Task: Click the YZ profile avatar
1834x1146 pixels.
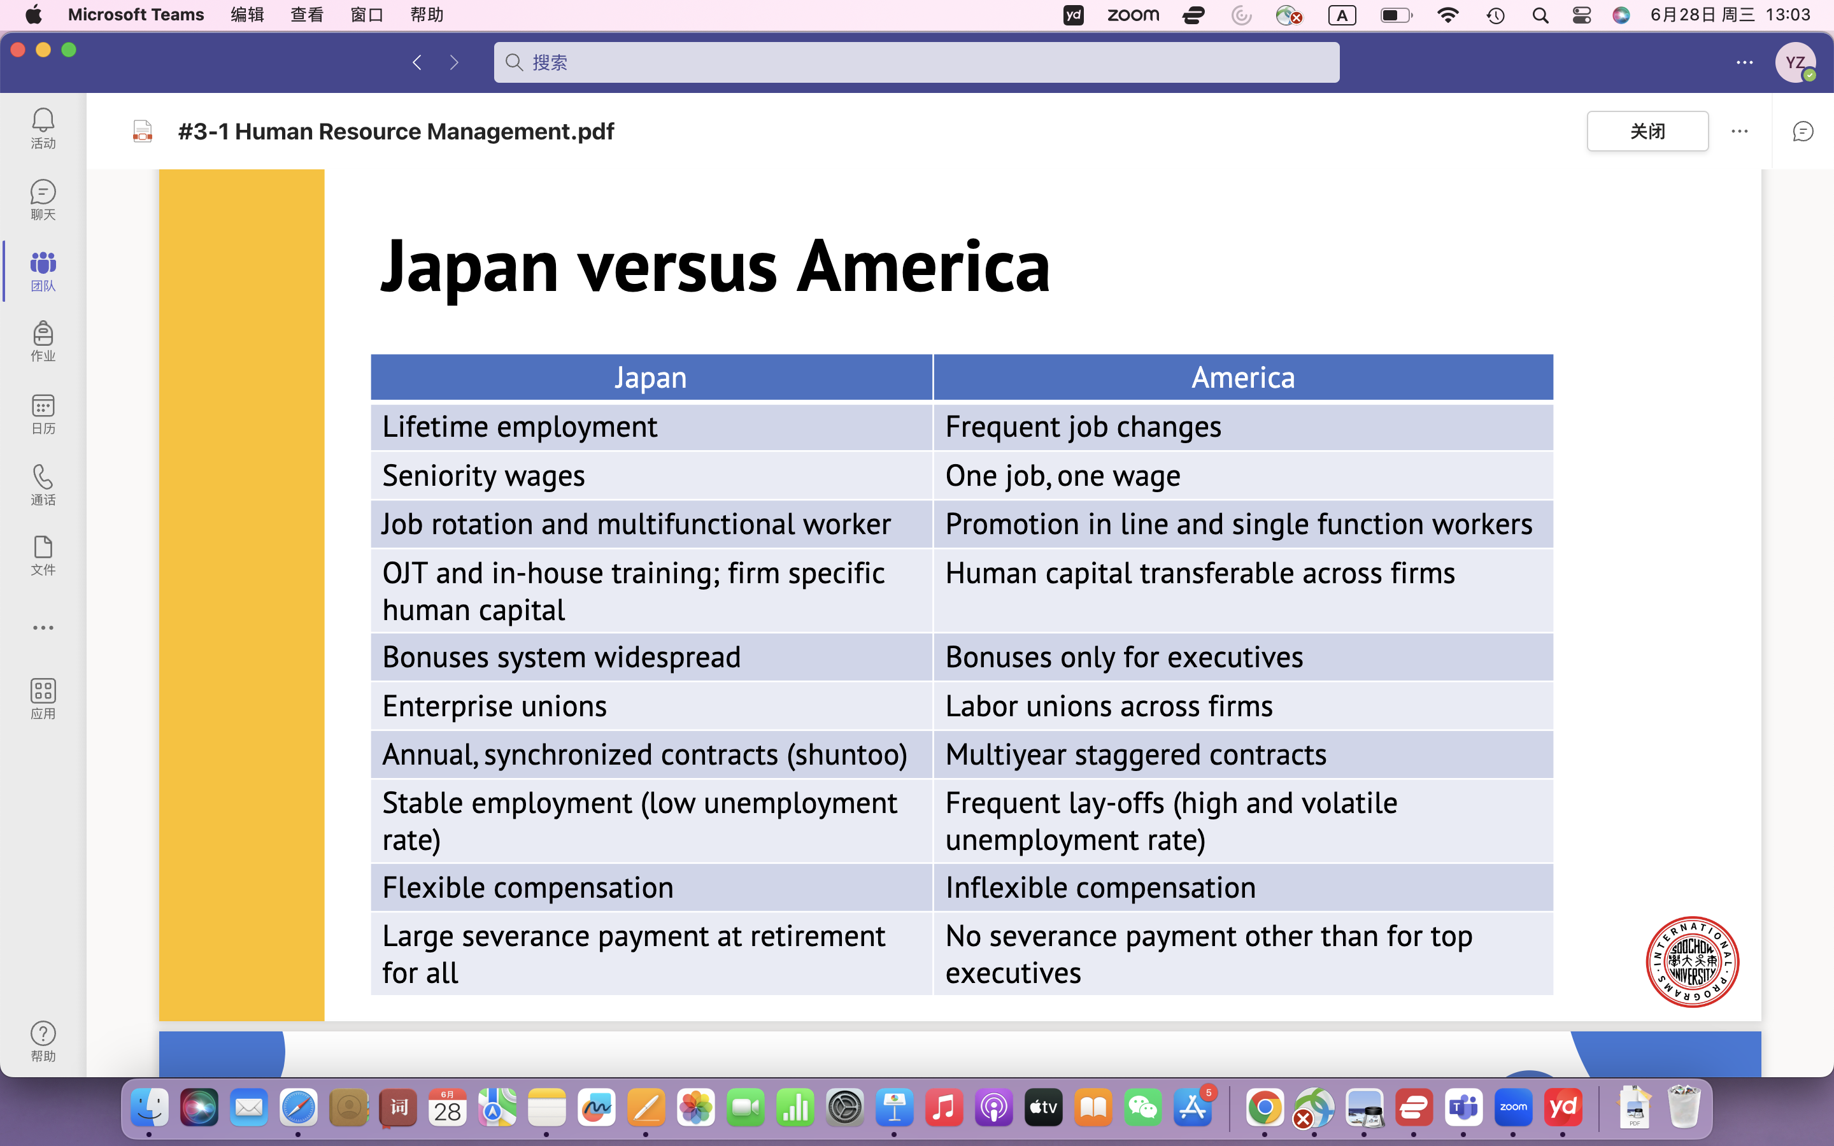Action: pyautogui.click(x=1795, y=62)
